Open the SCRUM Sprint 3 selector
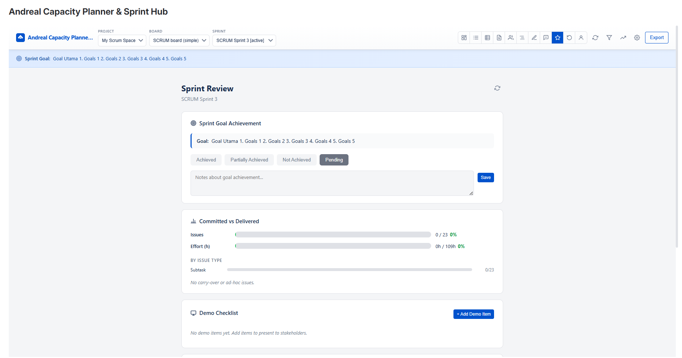 click(244, 41)
